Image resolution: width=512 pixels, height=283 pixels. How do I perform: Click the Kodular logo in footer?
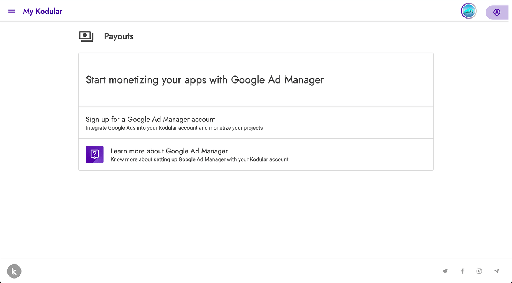pos(14,271)
